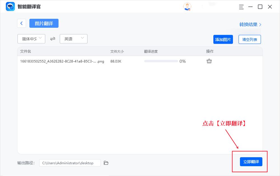
Task: Click the 翻译进度 column header
Action: coord(150,51)
